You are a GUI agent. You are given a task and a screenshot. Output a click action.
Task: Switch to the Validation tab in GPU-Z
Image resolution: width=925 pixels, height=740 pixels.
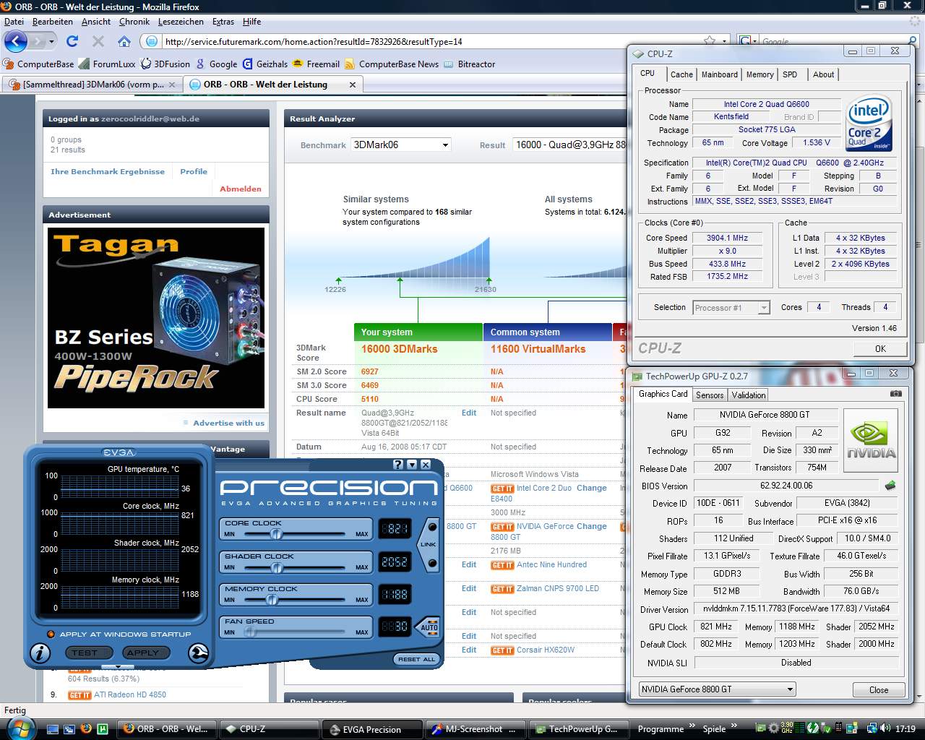point(748,395)
